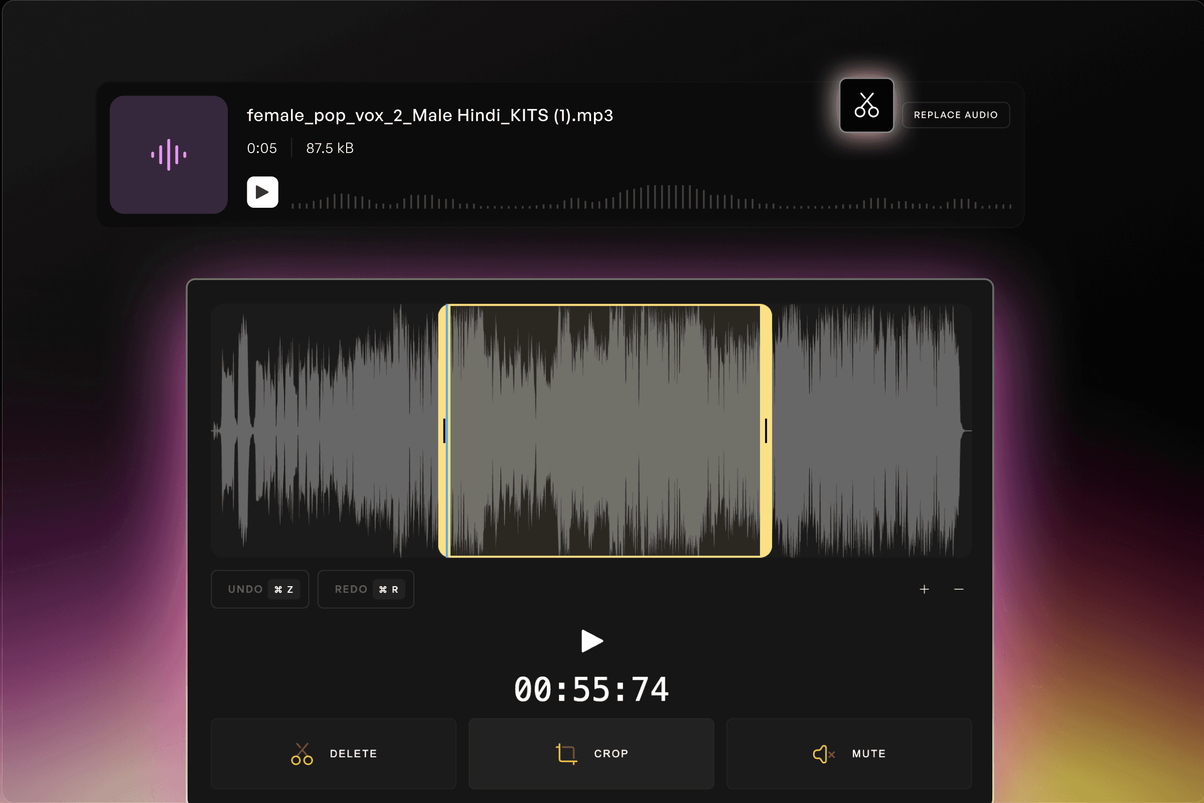Click the 00:55:74 timecode display

pos(591,689)
